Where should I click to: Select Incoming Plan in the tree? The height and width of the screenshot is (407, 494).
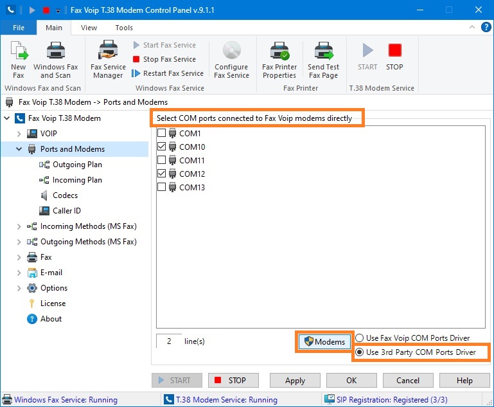[77, 180]
